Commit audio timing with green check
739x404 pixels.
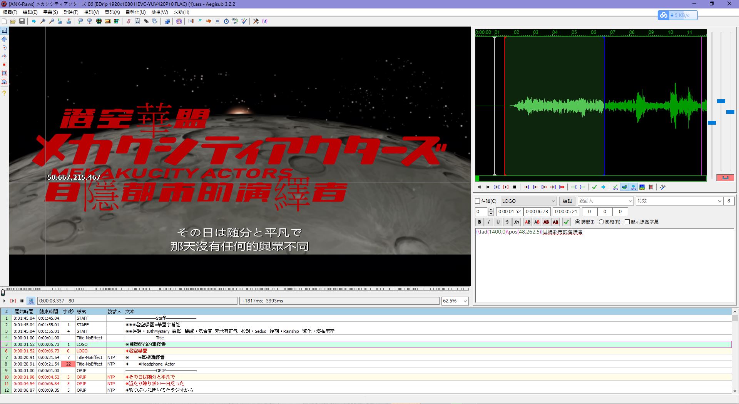click(x=595, y=187)
